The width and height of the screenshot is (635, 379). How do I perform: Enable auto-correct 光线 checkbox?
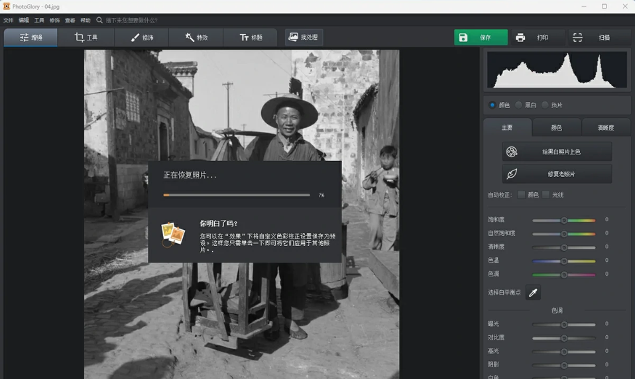pos(546,195)
